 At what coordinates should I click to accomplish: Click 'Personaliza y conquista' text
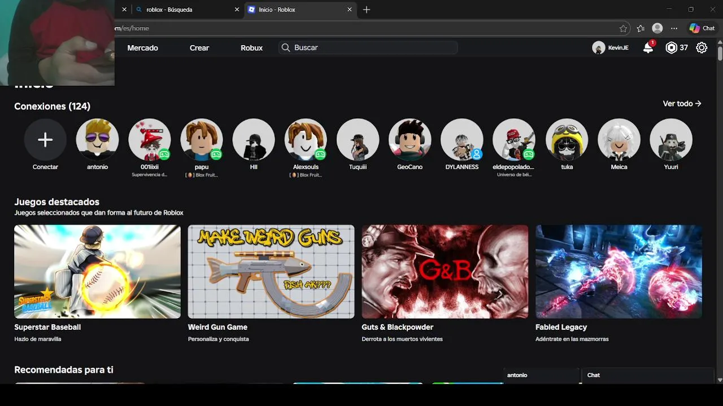click(x=218, y=339)
